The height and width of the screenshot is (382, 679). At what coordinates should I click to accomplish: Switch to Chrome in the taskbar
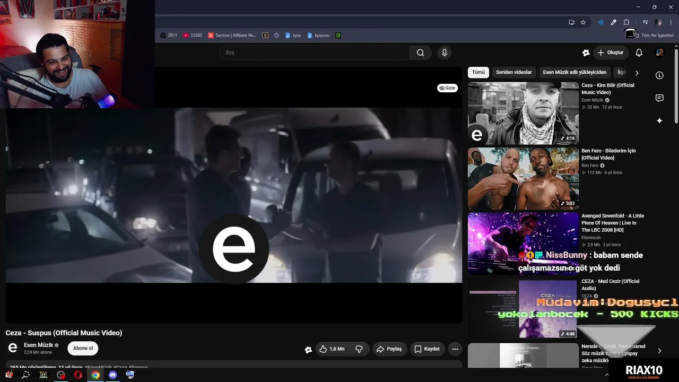[95, 375]
